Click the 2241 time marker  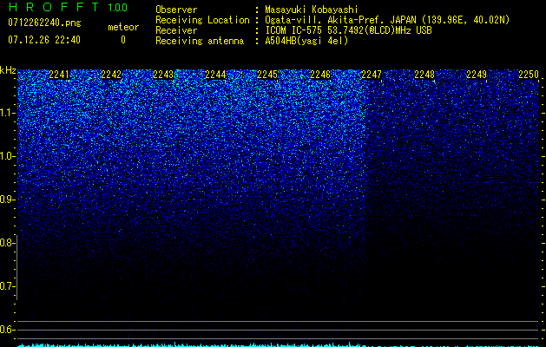coord(59,75)
